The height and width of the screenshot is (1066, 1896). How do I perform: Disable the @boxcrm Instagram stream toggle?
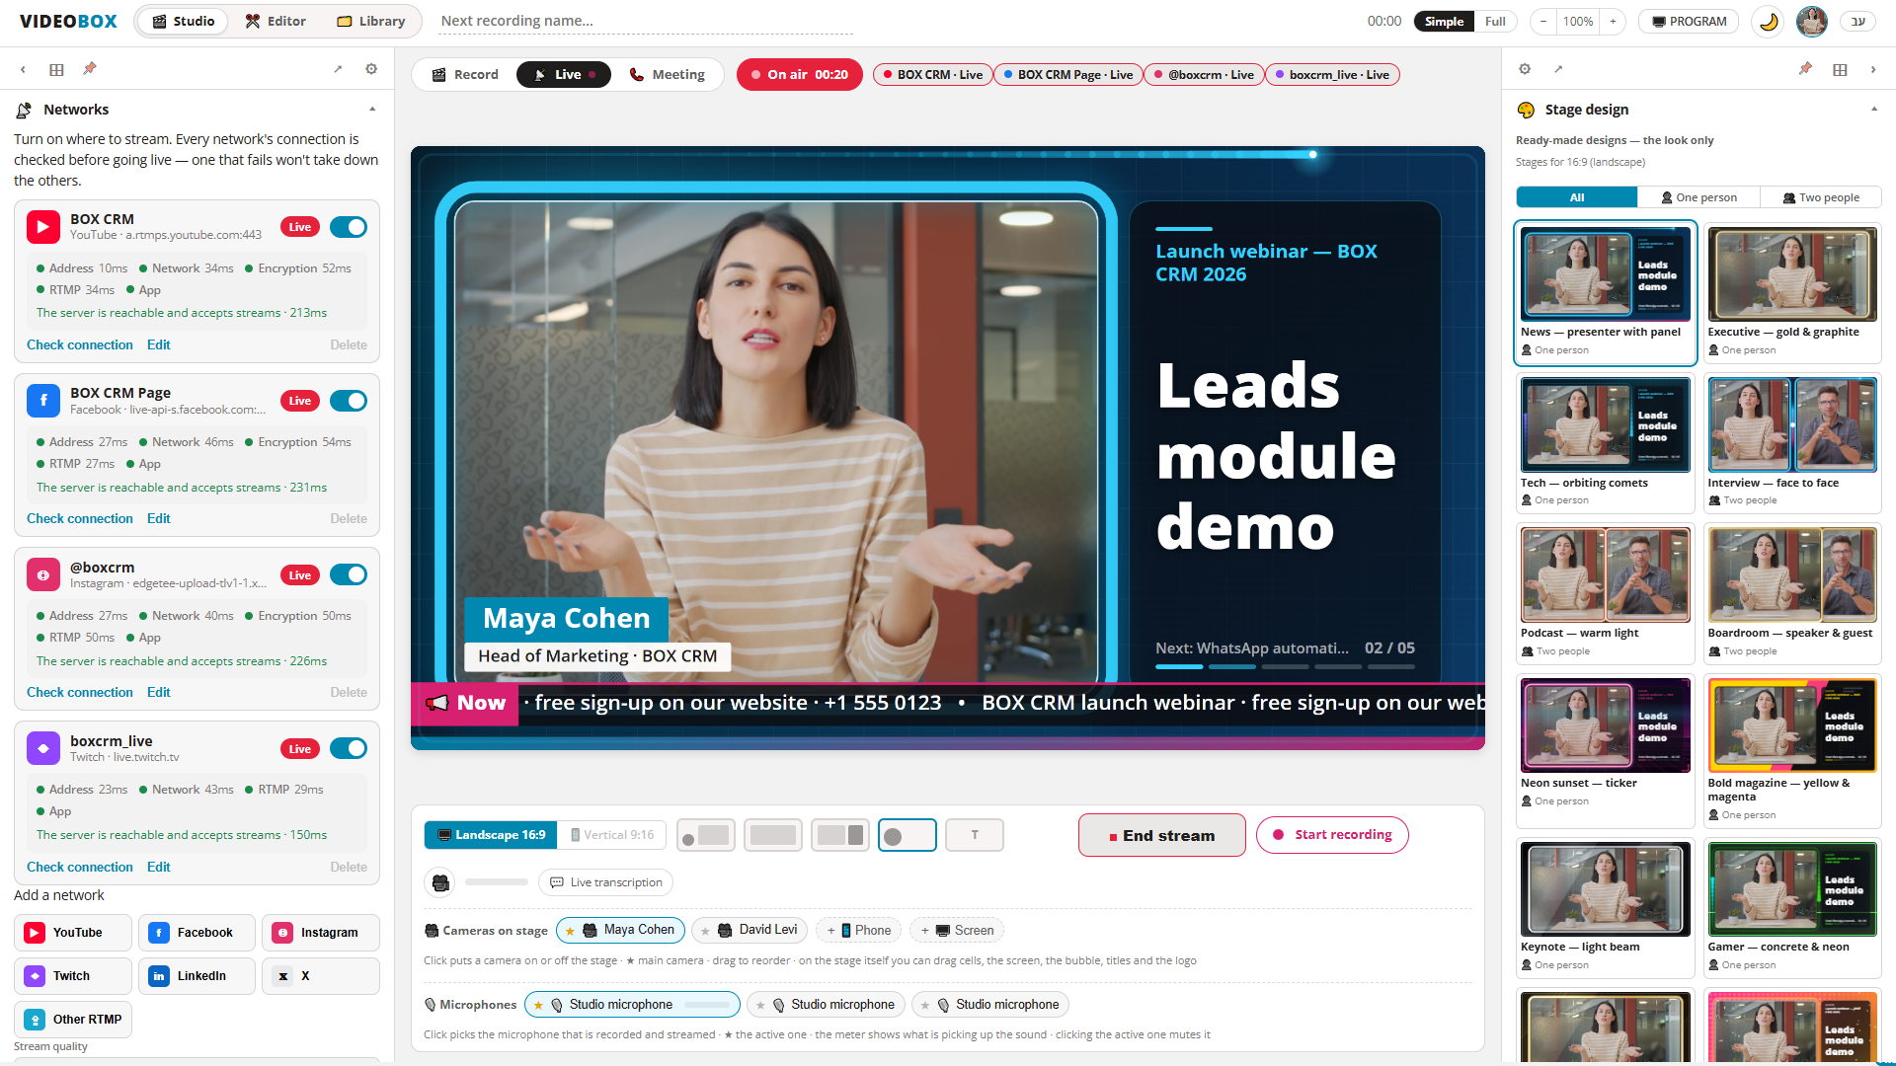(x=349, y=574)
